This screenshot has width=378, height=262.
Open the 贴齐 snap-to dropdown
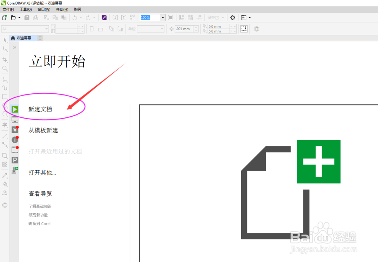click(215, 18)
